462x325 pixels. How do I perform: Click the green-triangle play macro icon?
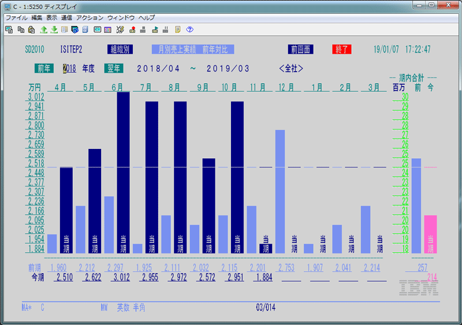click(x=155, y=29)
